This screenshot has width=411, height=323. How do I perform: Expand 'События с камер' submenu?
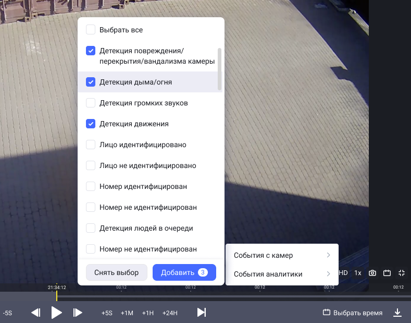[282, 255]
